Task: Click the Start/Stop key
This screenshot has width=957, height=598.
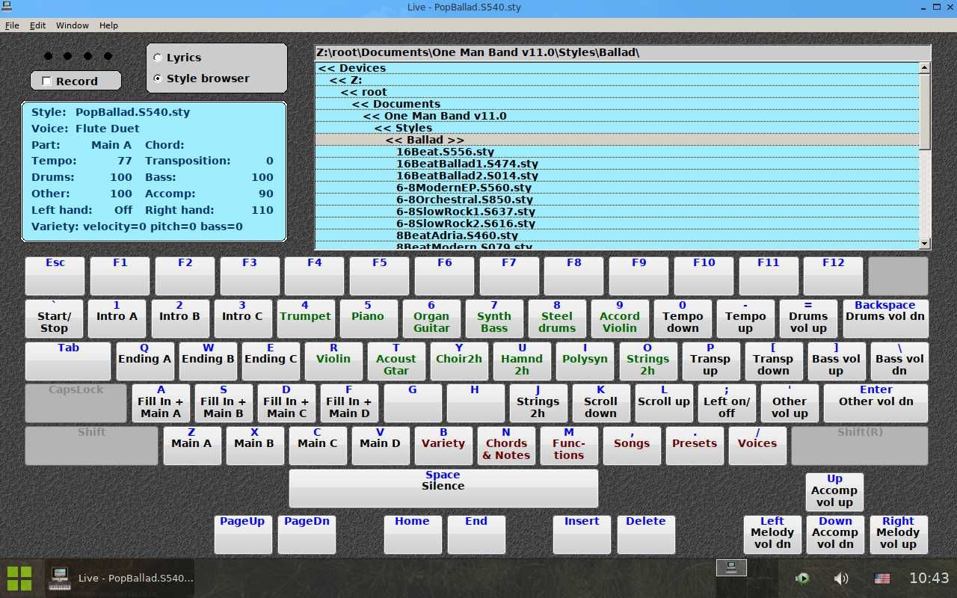Action: point(54,319)
